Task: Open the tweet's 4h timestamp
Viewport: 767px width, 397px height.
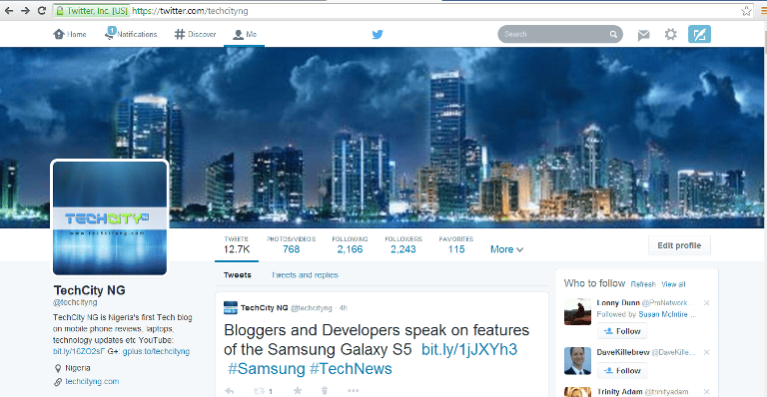Action: 344,308
